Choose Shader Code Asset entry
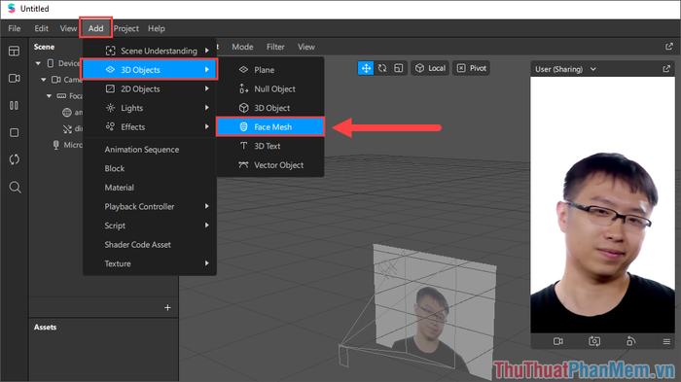The height and width of the screenshot is (382, 681). [150, 245]
